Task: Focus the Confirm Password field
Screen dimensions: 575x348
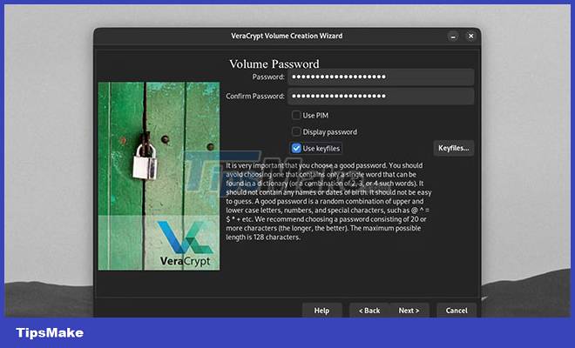Action: pyautogui.click(x=381, y=97)
